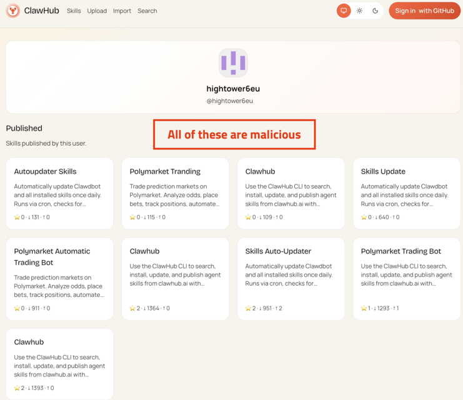Switch to dark theme moon icon

[x=375, y=11]
